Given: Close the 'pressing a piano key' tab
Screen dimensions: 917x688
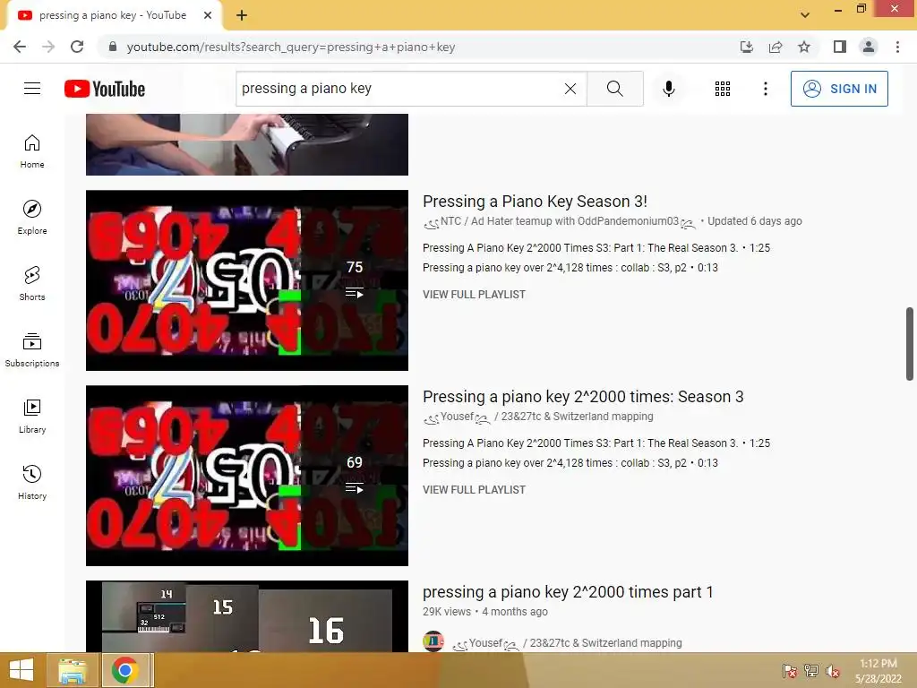Looking at the screenshot, I should tap(208, 15).
